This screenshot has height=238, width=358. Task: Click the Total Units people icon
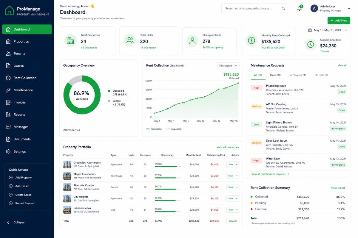click(x=130, y=41)
